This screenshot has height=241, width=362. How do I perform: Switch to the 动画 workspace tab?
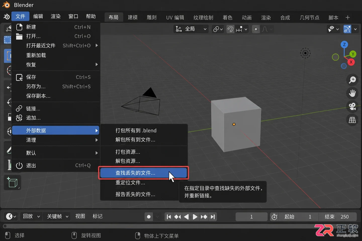coord(247,17)
